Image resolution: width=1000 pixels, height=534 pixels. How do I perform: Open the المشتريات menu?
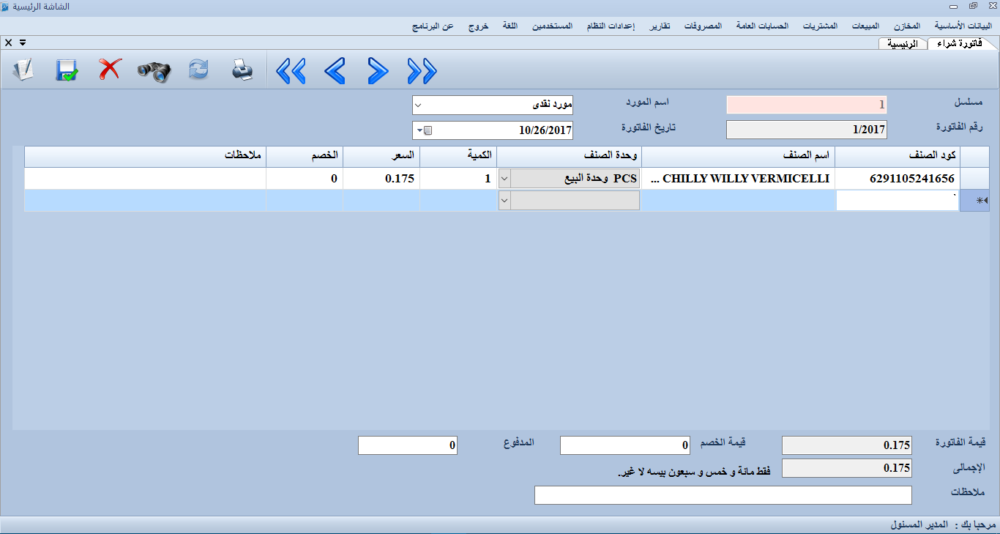coord(820,26)
